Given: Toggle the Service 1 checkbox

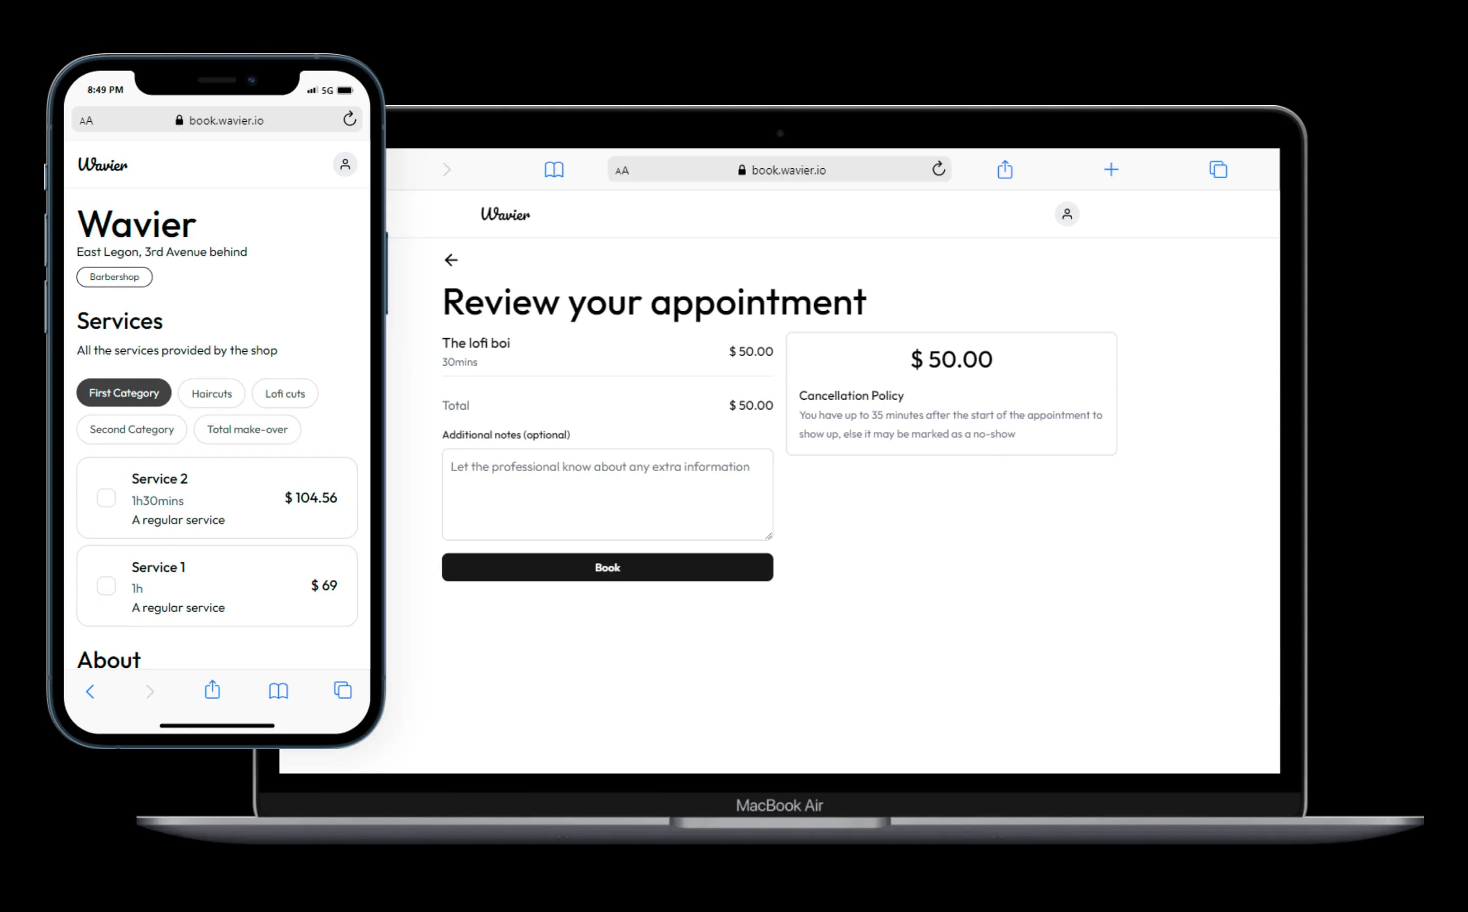Looking at the screenshot, I should pos(105,585).
